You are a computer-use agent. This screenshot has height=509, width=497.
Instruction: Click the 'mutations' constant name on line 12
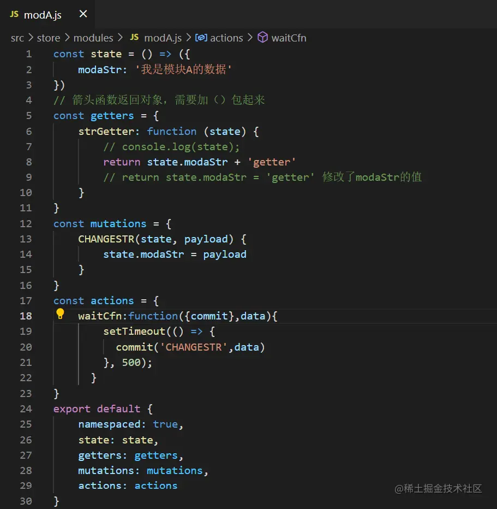coord(118,224)
